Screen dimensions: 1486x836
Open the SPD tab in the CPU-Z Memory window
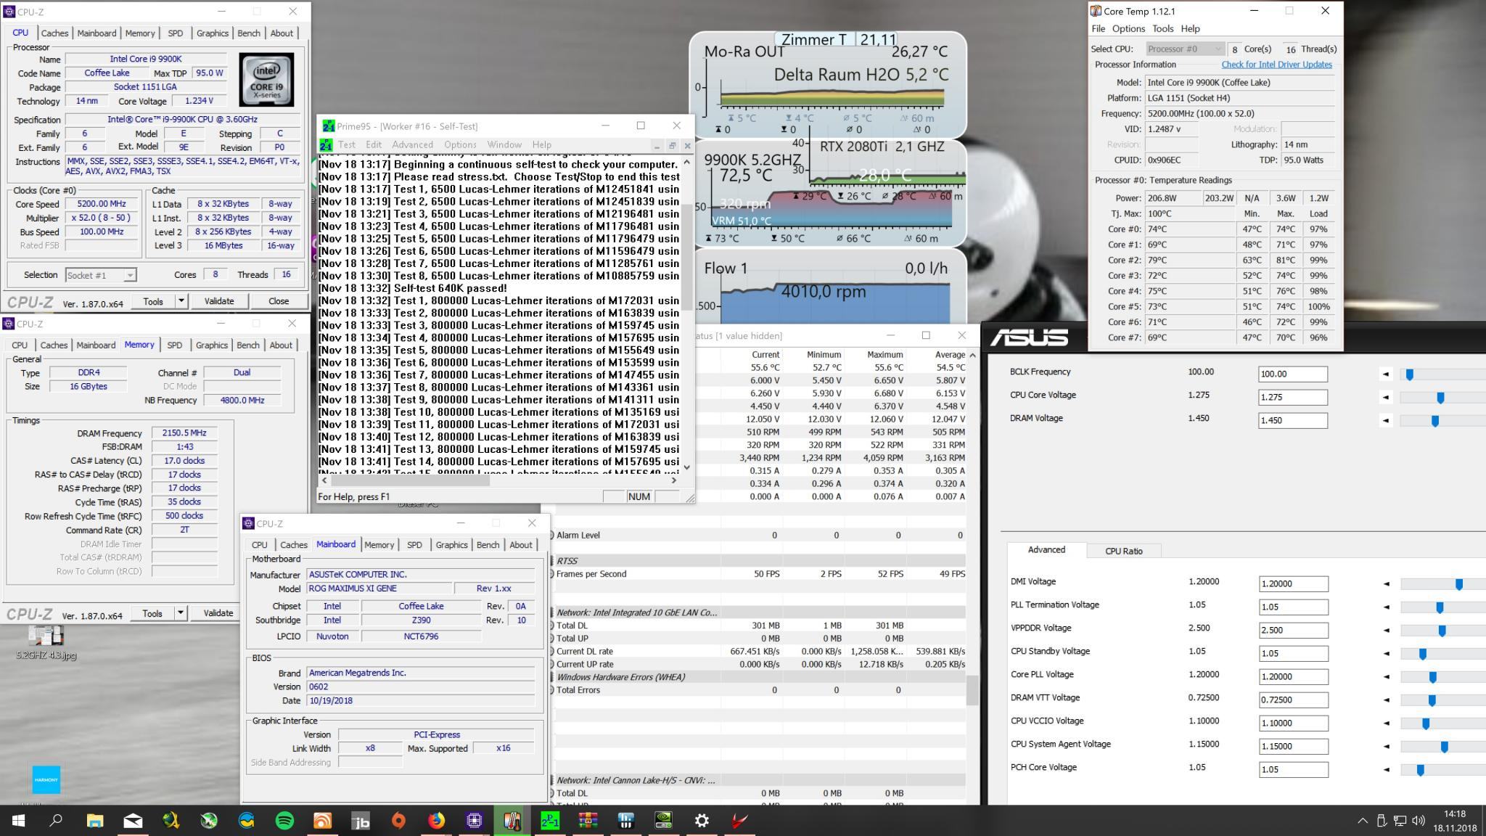pos(174,345)
